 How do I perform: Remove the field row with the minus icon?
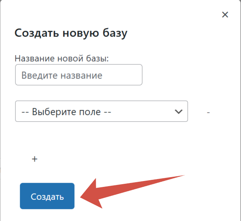click(x=208, y=112)
